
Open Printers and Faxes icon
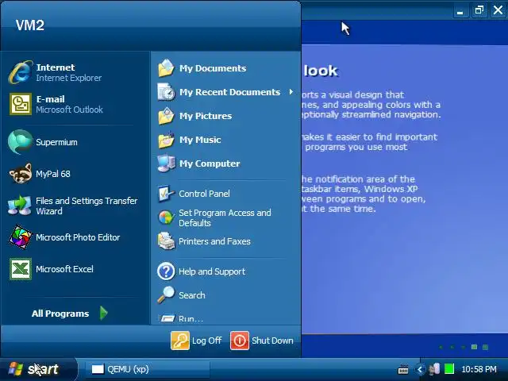point(166,241)
